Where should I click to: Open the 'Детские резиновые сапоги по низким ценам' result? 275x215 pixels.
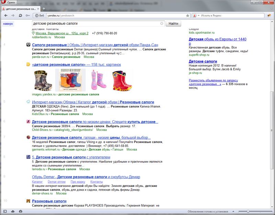tap(95, 122)
